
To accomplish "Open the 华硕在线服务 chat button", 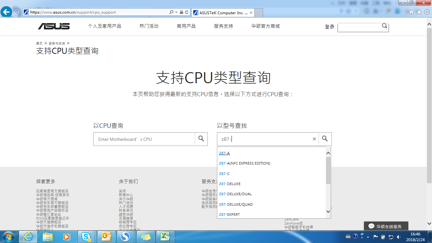I will (x=386, y=226).
